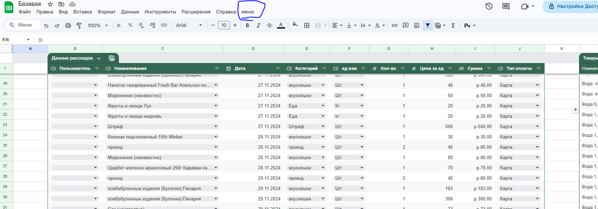Click the 123 more formats button

[163, 25]
